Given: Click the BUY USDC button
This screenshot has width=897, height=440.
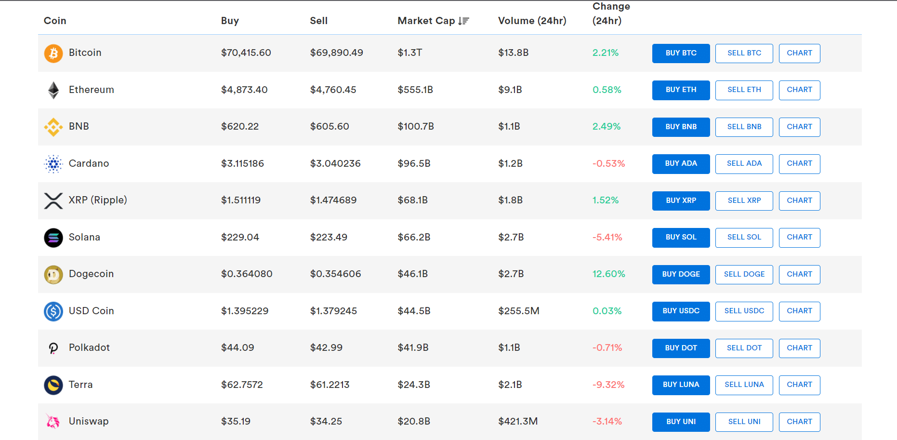Looking at the screenshot, I should 681,311.
